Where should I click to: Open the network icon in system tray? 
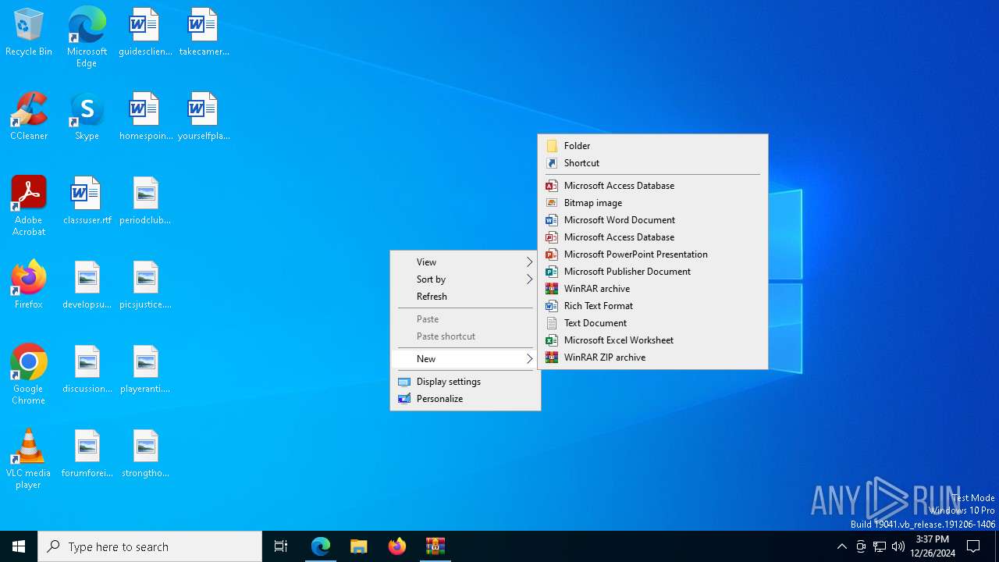point(880,546)
